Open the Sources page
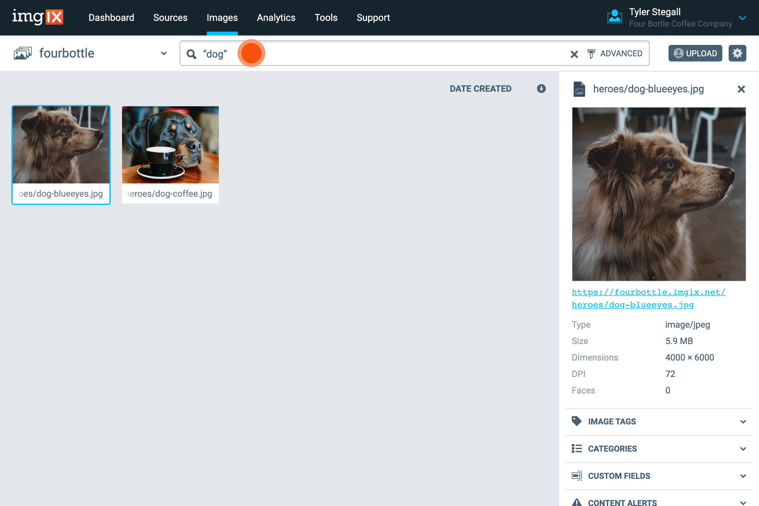This screenshot has width=759, height=506. click(x=170, y=18)
